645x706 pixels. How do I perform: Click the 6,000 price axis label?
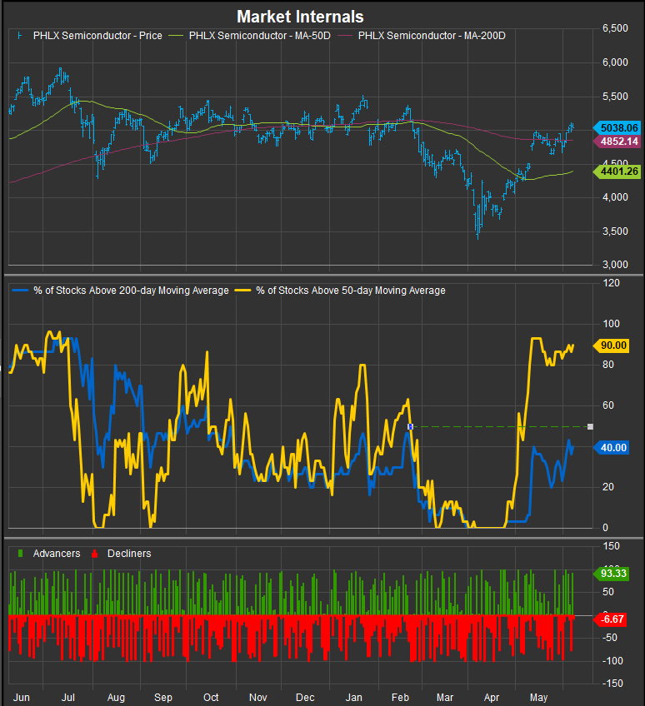tap(615, 62)
